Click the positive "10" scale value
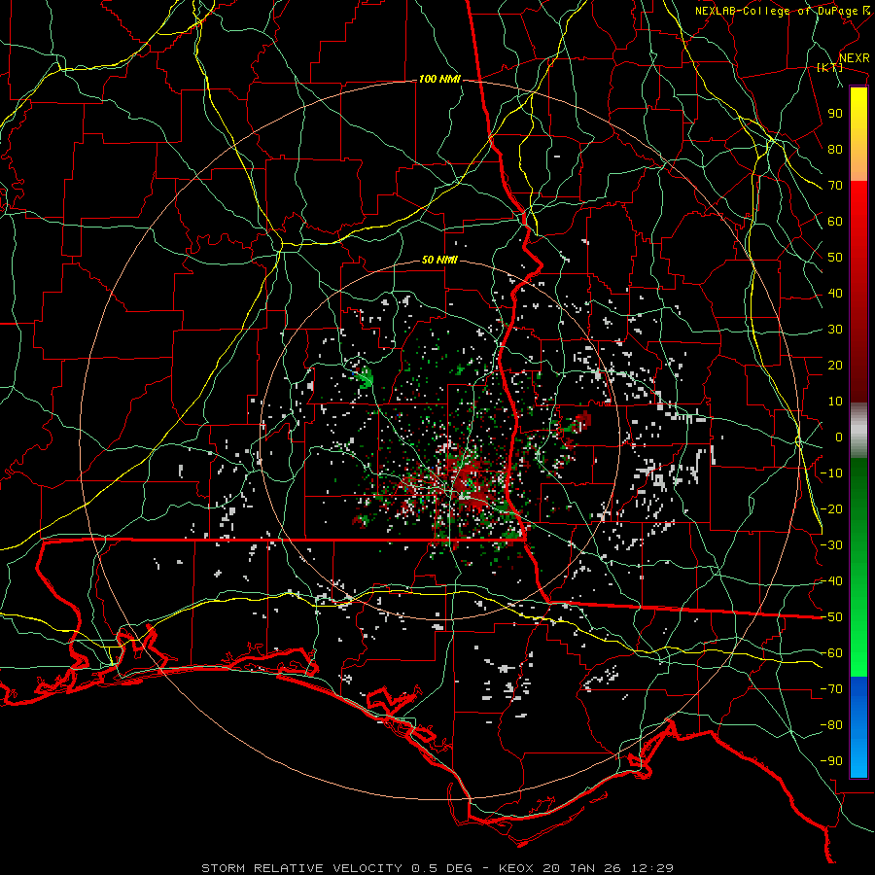Screen dimensions: 875x875 835,402
